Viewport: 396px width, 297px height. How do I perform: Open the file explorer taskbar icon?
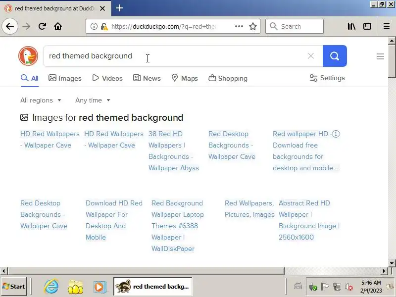[76, 287]
